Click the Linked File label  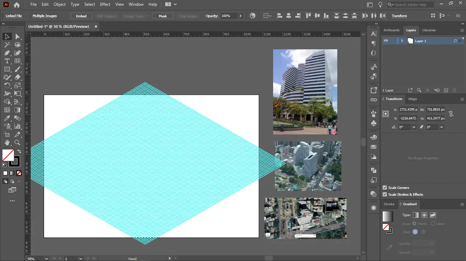click(x=14, y=16)
